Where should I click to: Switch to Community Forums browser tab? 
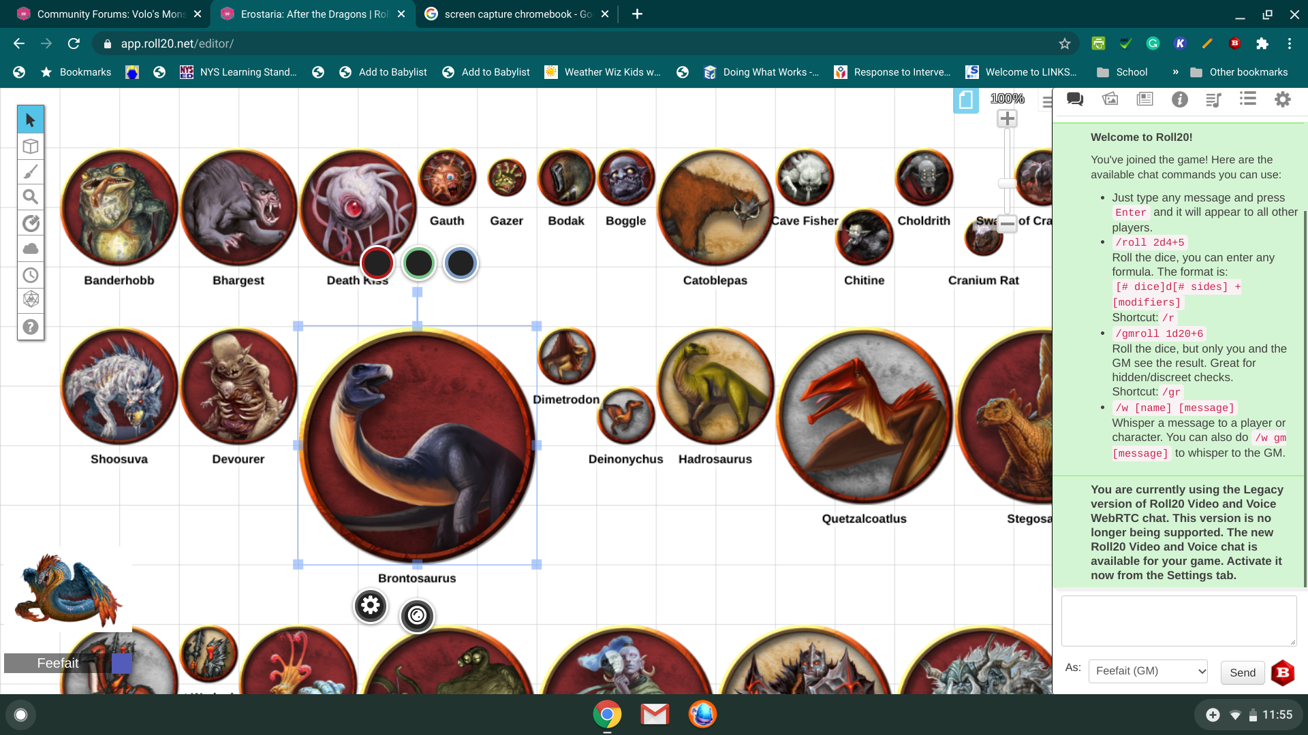click(x=110, y=14)
